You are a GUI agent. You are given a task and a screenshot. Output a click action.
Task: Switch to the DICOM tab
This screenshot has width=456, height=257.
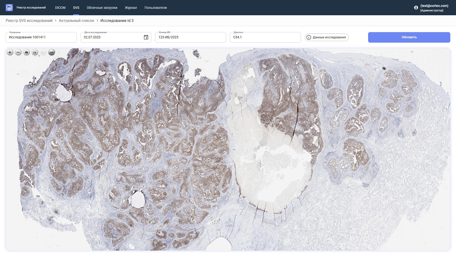pyautogui.click(x=60, y=8)
